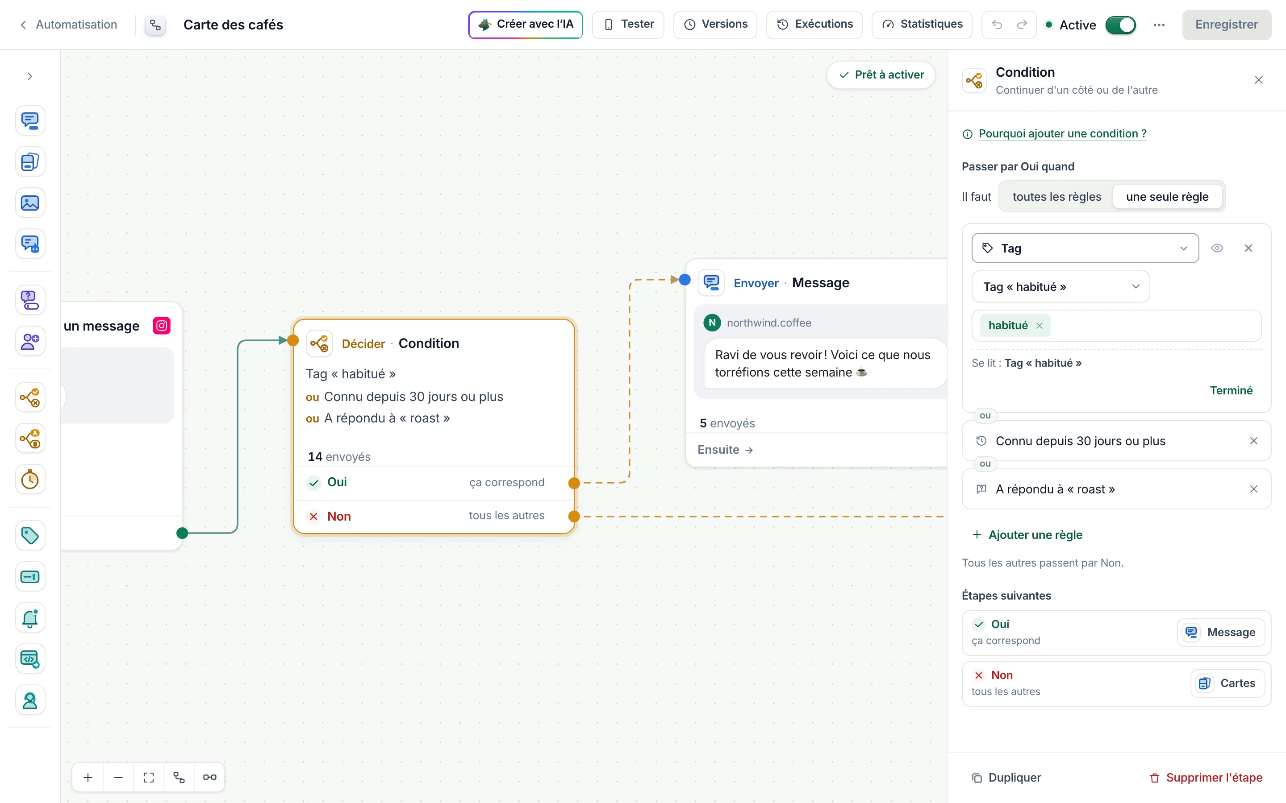Click the undo arrow in top bar

997,25
